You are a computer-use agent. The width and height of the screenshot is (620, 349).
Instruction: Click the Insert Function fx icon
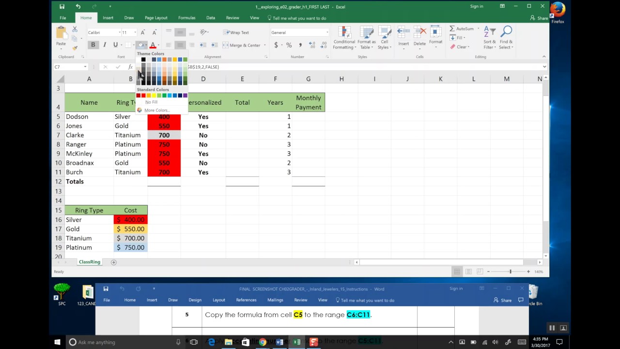pos(130,67)
